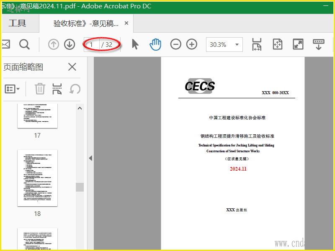Close the 页面缩略图 panel
This screenshot has height=251, width=335.
pyautogui.click(x=72, y=67)
